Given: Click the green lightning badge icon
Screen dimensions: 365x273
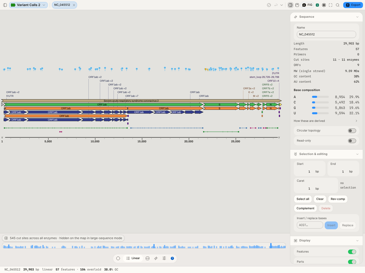Looking at the screenshot, I should [317, 5].
